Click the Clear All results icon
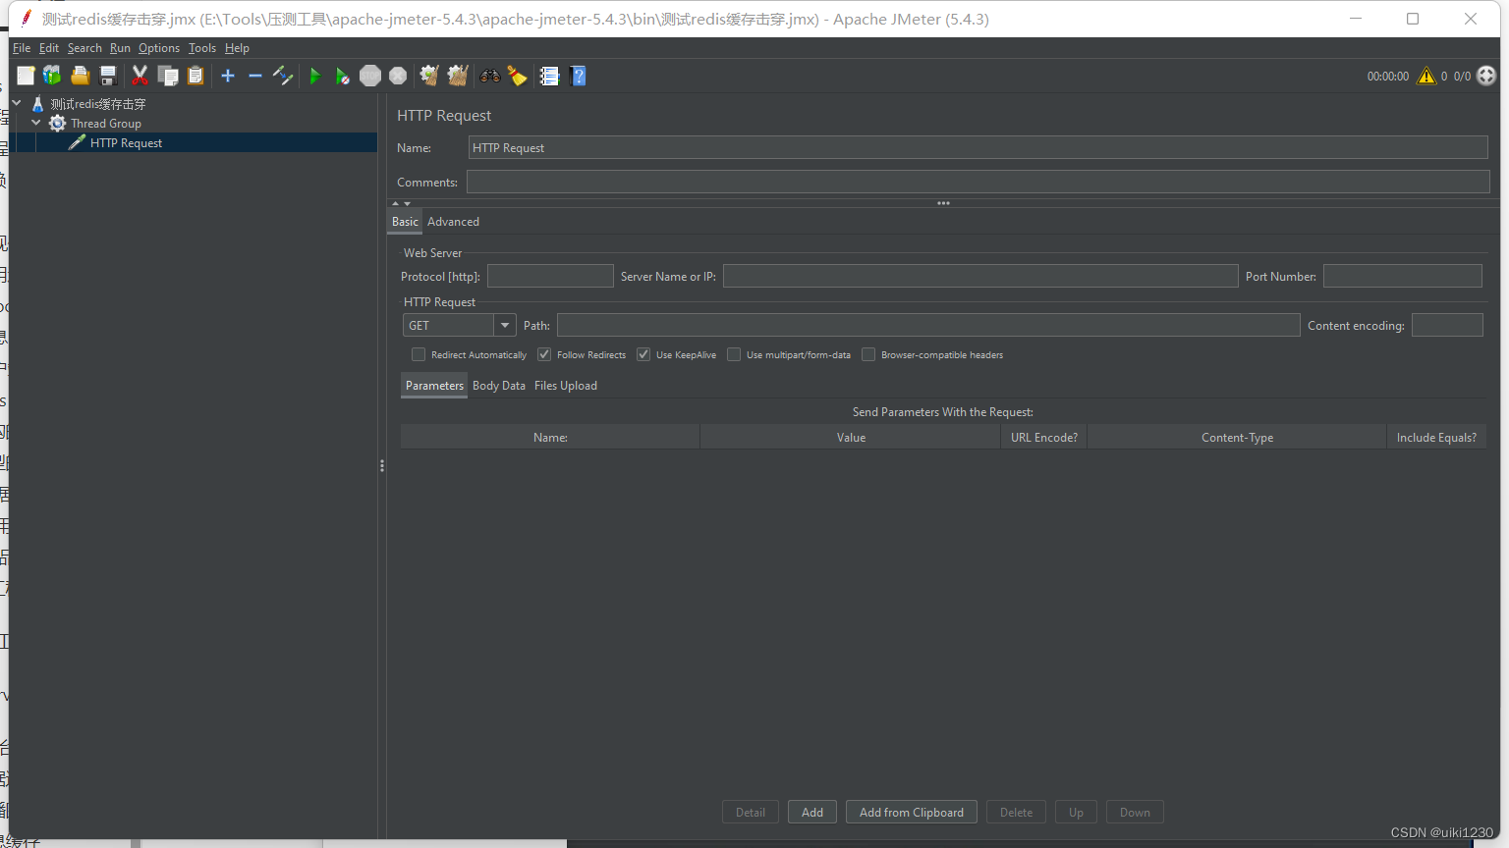 point(458,76)
